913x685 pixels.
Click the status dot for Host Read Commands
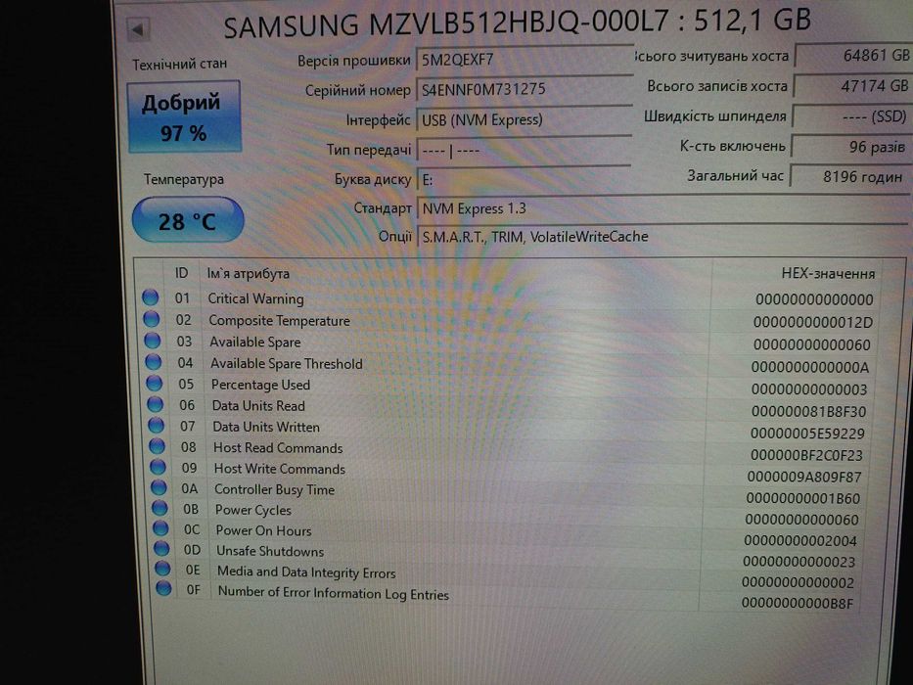click(x=158, y=445)
